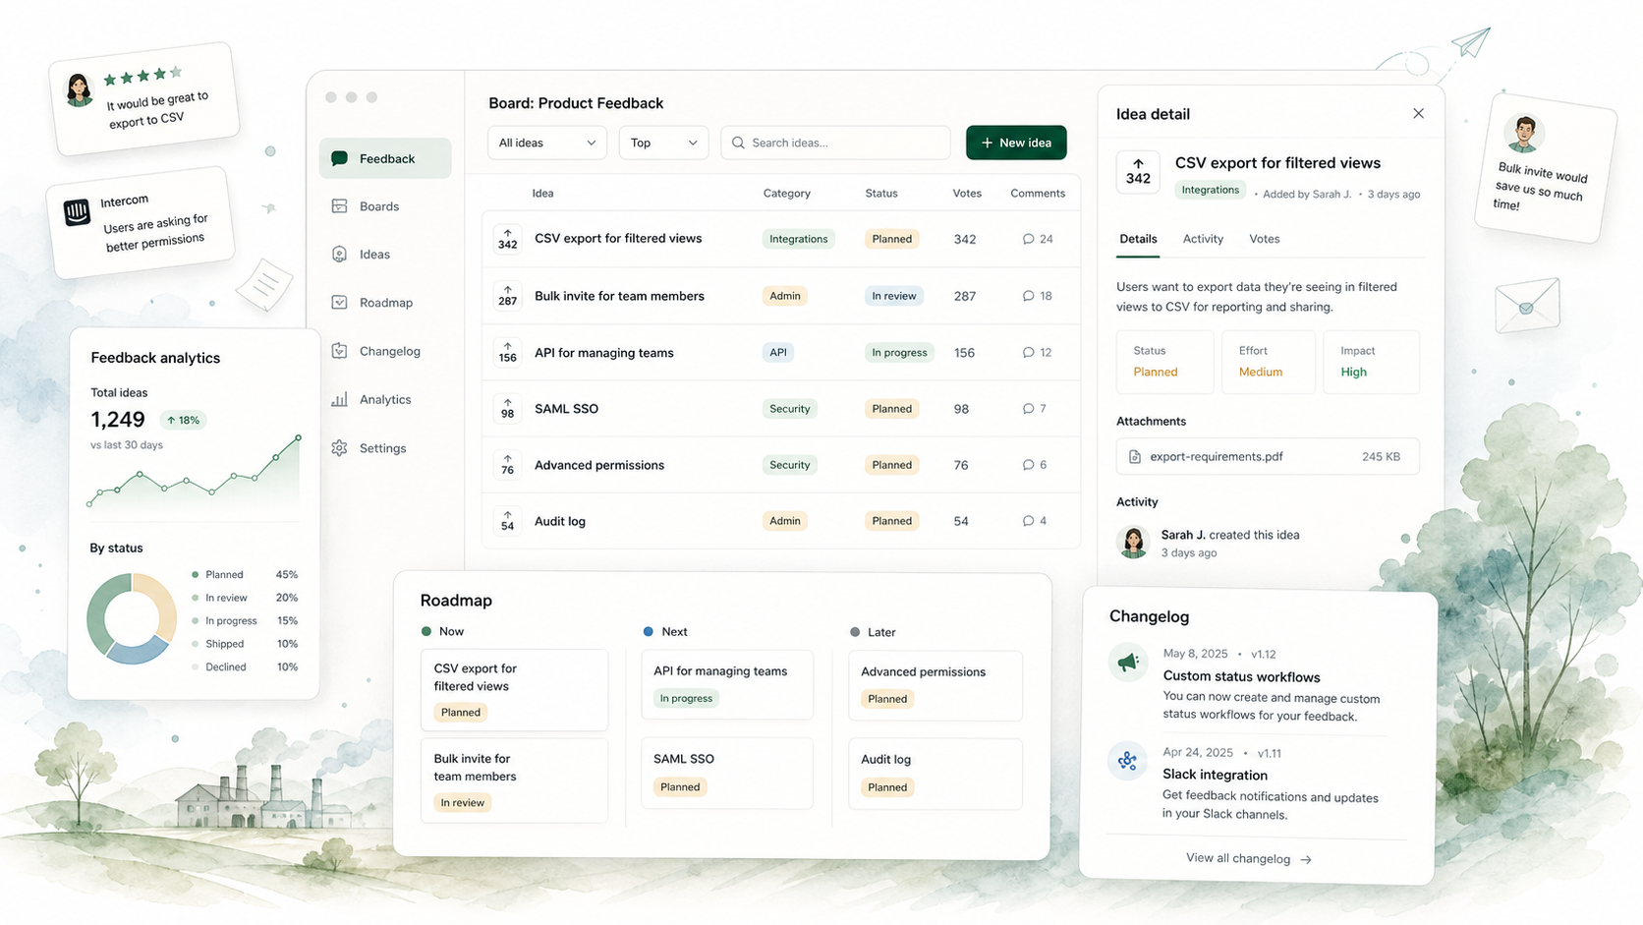
Task: Click the 18% growth badge
Action: (183, 420)
